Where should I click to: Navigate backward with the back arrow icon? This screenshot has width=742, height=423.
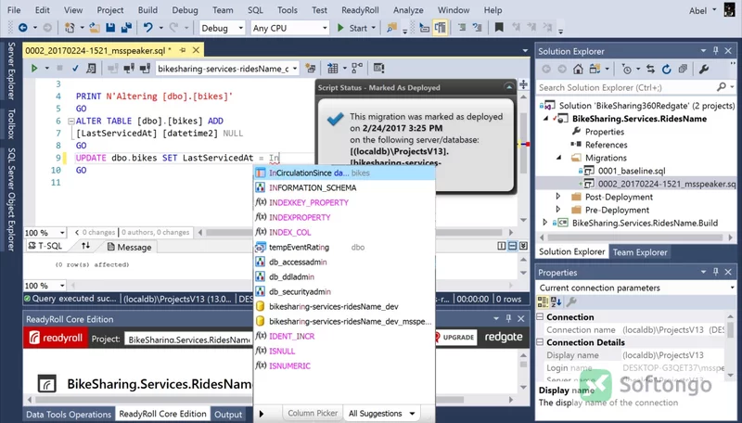click(x=22, y=28)
